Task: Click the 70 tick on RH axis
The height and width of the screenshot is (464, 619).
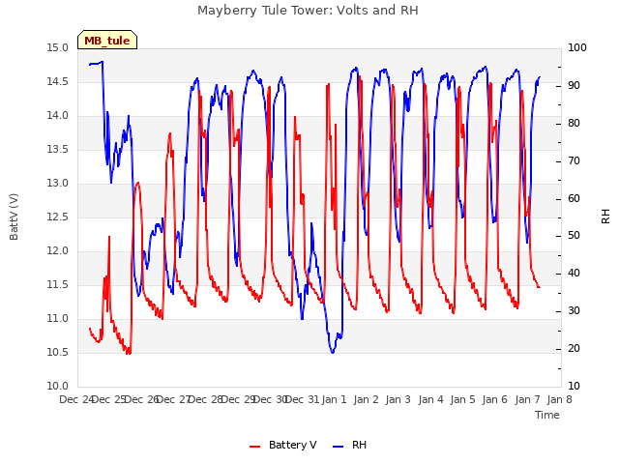Action: [x=574, y=161]
